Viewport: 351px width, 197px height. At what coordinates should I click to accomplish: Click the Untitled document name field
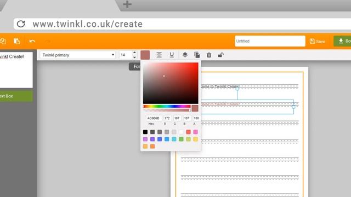270,41
